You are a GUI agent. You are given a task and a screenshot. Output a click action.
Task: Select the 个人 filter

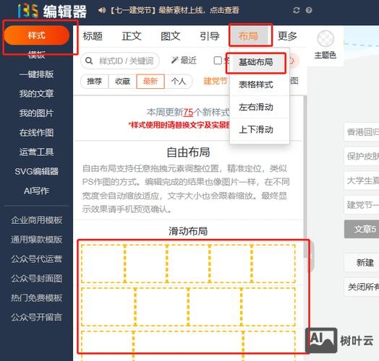coord(179,82)
